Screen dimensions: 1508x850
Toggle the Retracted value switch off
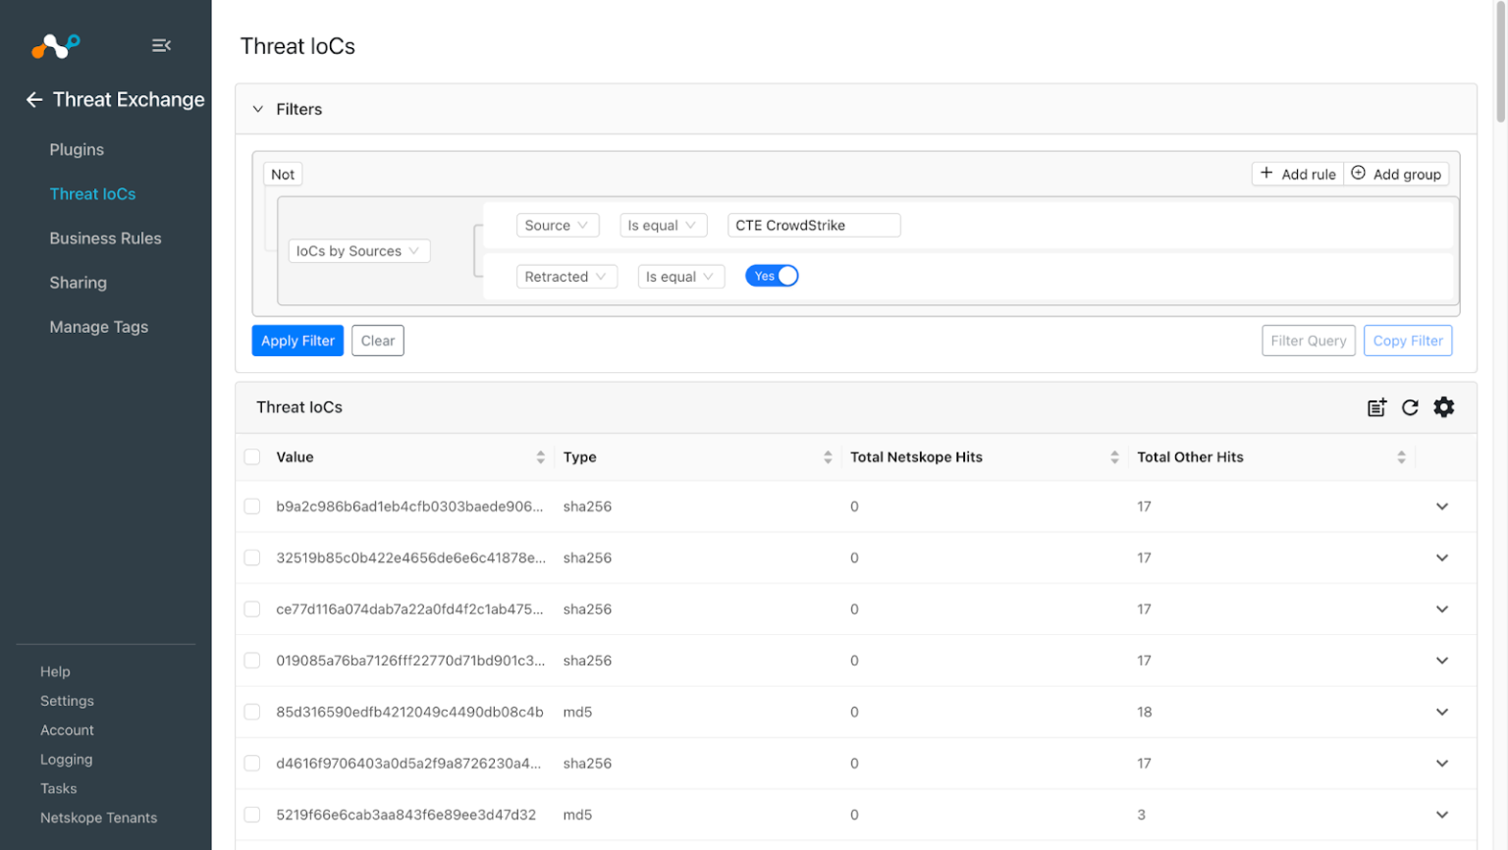(x=772, y=276)
